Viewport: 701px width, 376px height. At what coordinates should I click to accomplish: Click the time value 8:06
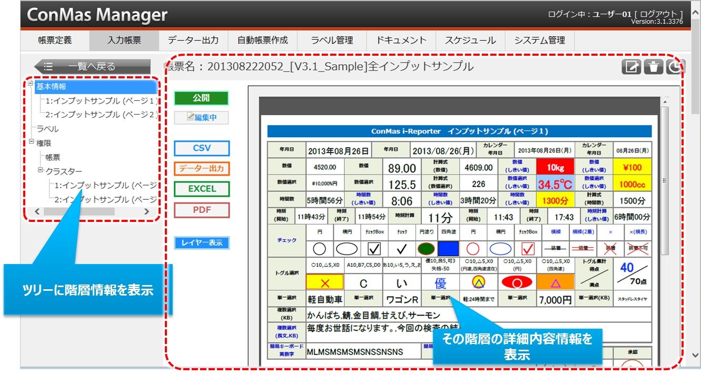coord(402,200)
